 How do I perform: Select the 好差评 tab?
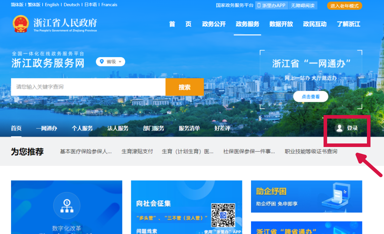point(222,128)
